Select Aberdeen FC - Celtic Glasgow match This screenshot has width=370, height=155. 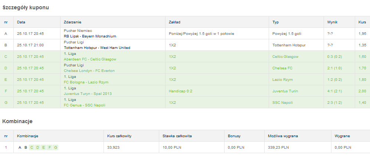click(90, 59)
